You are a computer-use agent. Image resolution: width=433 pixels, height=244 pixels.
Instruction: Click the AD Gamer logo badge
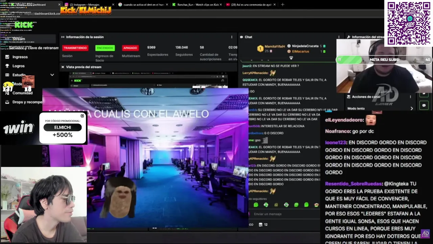tap(425, 234)
